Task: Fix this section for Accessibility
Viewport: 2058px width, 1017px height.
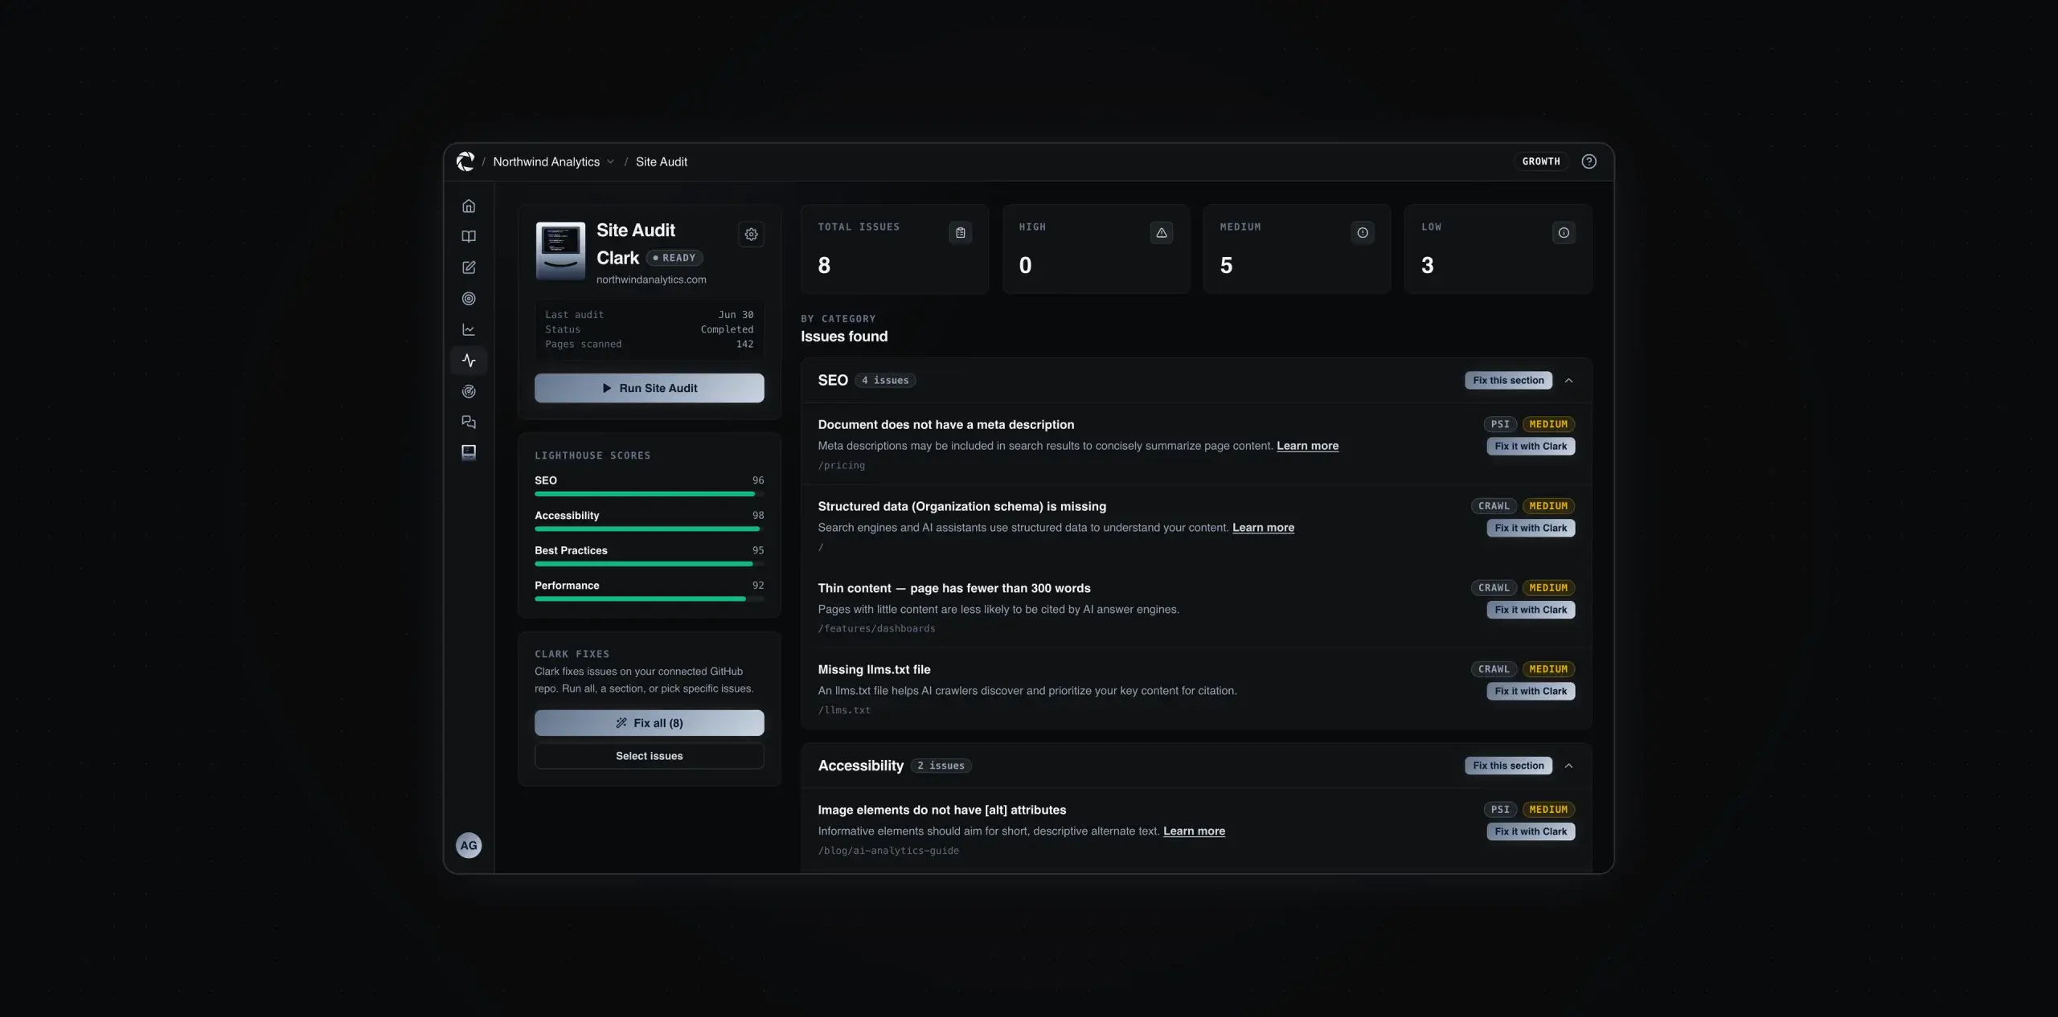Action: [x=1508, y=766]
